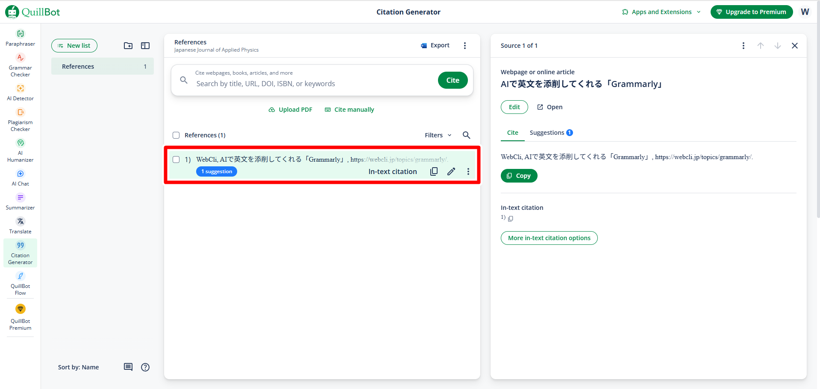This screenshot has width=820, height=389.
Task: Create a new folder icon
Action: 128,46
